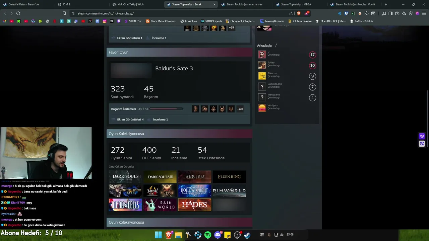This screenshot has width=429, height=241.
Task: Click the +40 achievements button
Action: [240, 109]
